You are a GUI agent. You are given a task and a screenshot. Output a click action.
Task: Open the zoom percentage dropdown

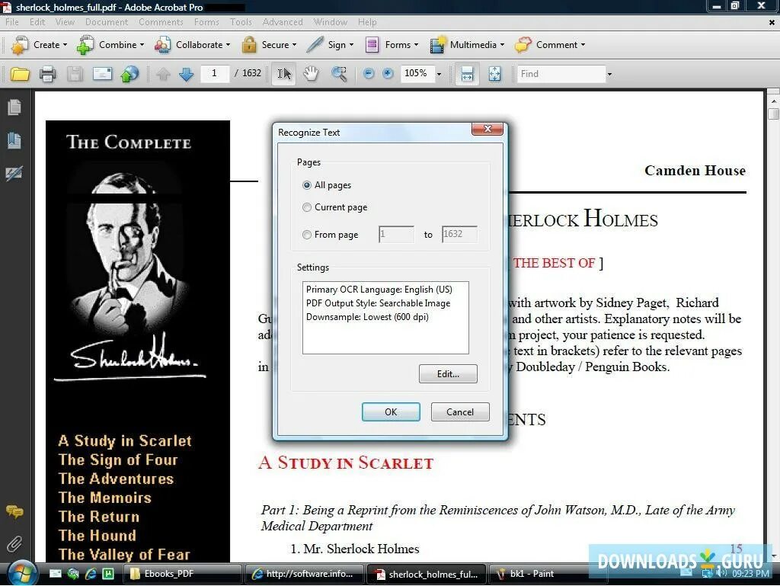439,74
